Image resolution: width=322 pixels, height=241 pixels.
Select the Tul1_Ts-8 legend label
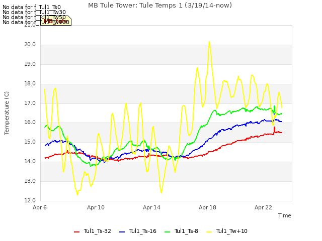tap(186, 231)
